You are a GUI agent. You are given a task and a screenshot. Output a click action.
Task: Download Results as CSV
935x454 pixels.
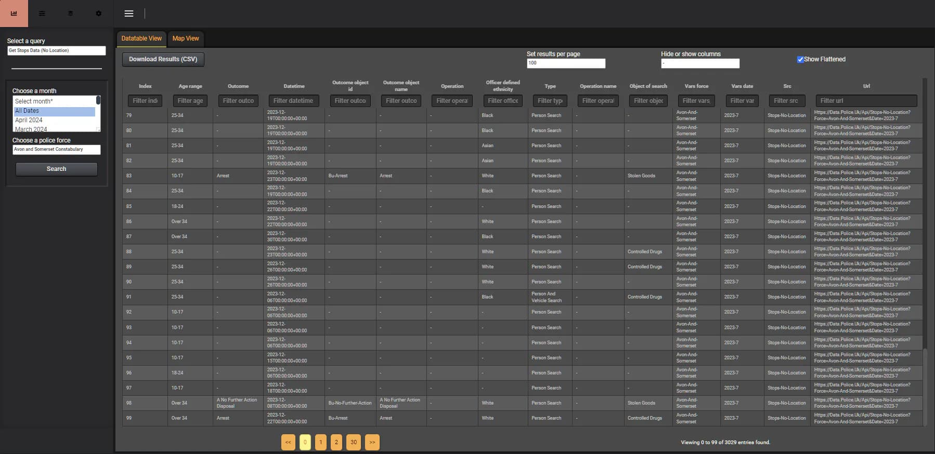click(163, 59)
